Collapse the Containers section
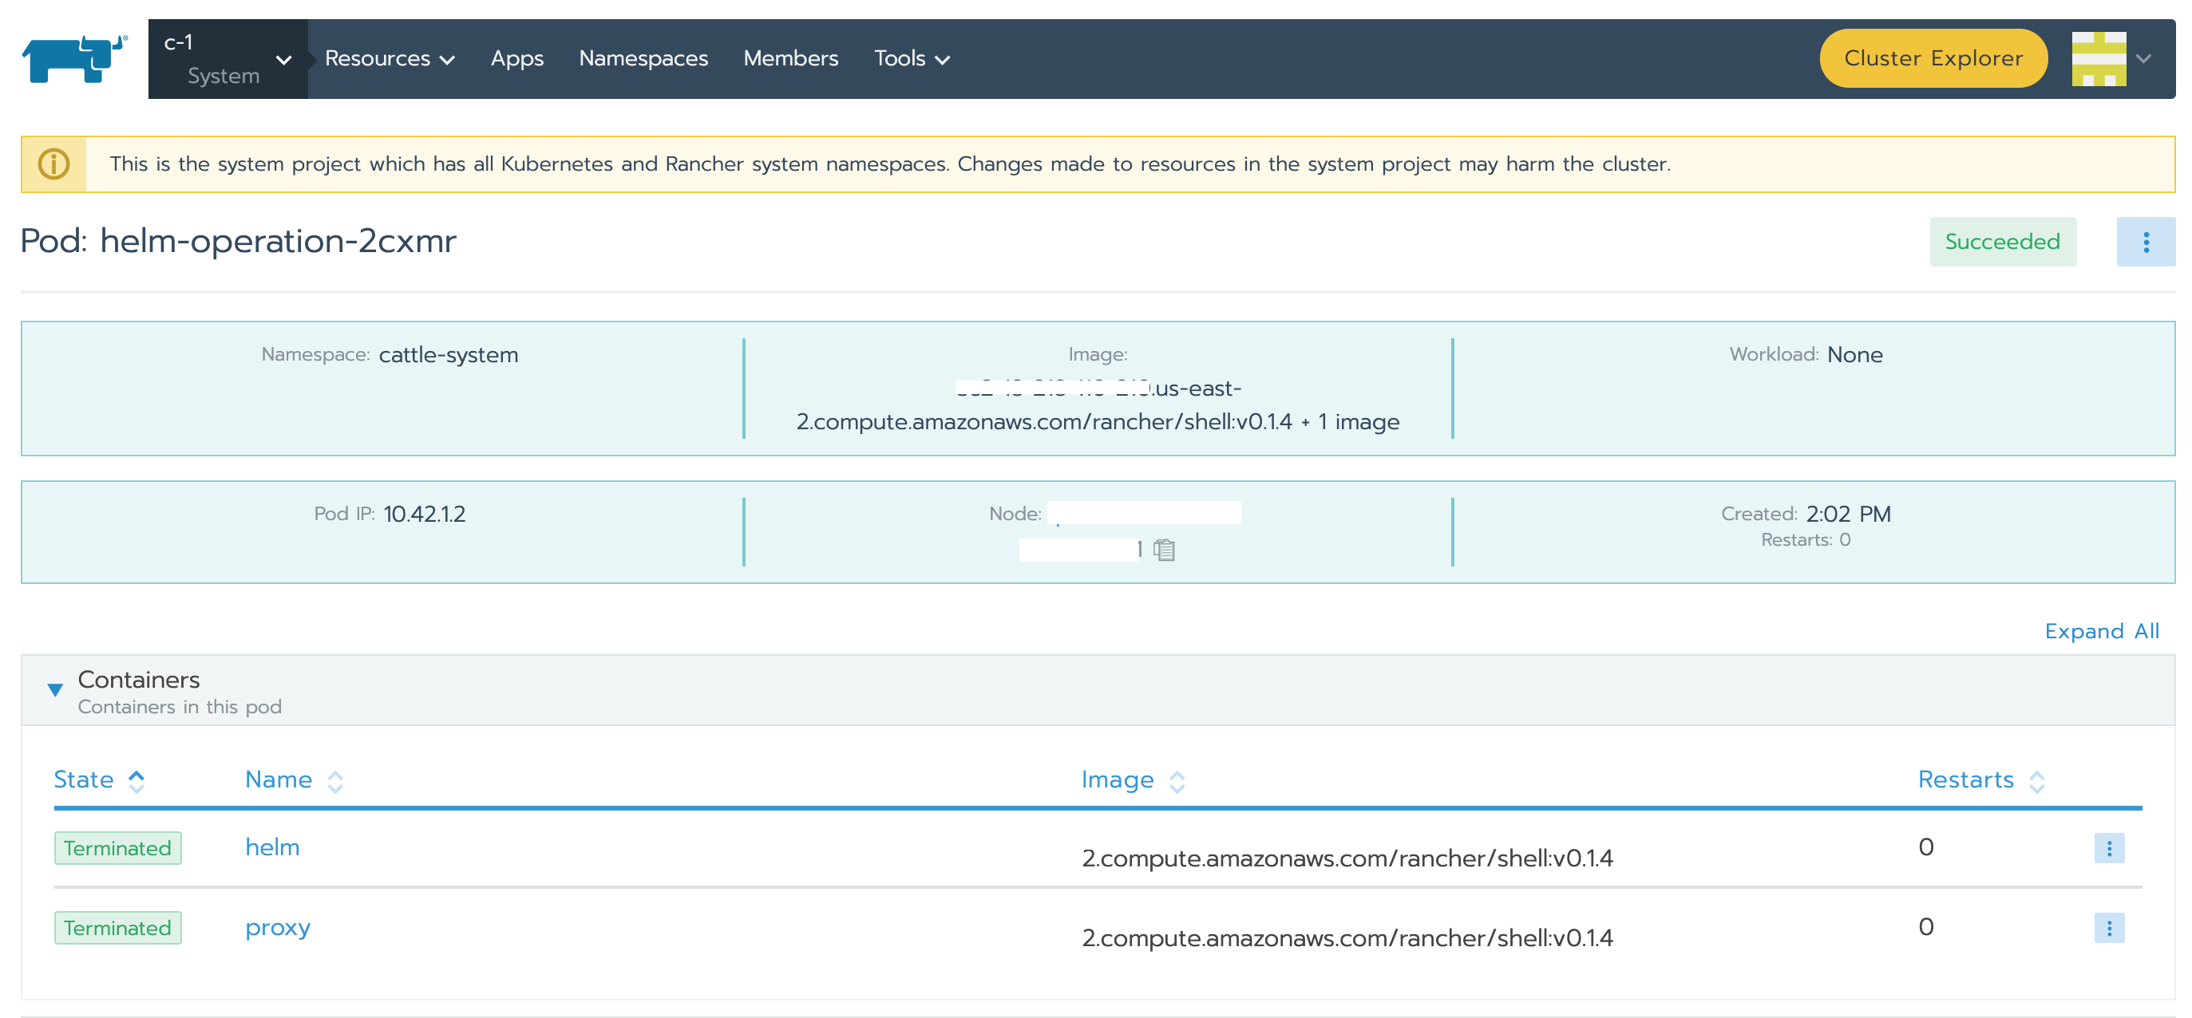This screenshot has height=1018, width=2192. click(x=55, y=689)
